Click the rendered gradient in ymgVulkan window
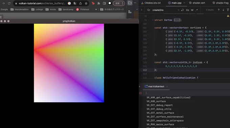Image resolution: width=230 pixels, height=128 pixels. 69,63
